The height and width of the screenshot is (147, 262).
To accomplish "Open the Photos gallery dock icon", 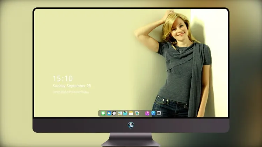I will click(x=137, y=113).
